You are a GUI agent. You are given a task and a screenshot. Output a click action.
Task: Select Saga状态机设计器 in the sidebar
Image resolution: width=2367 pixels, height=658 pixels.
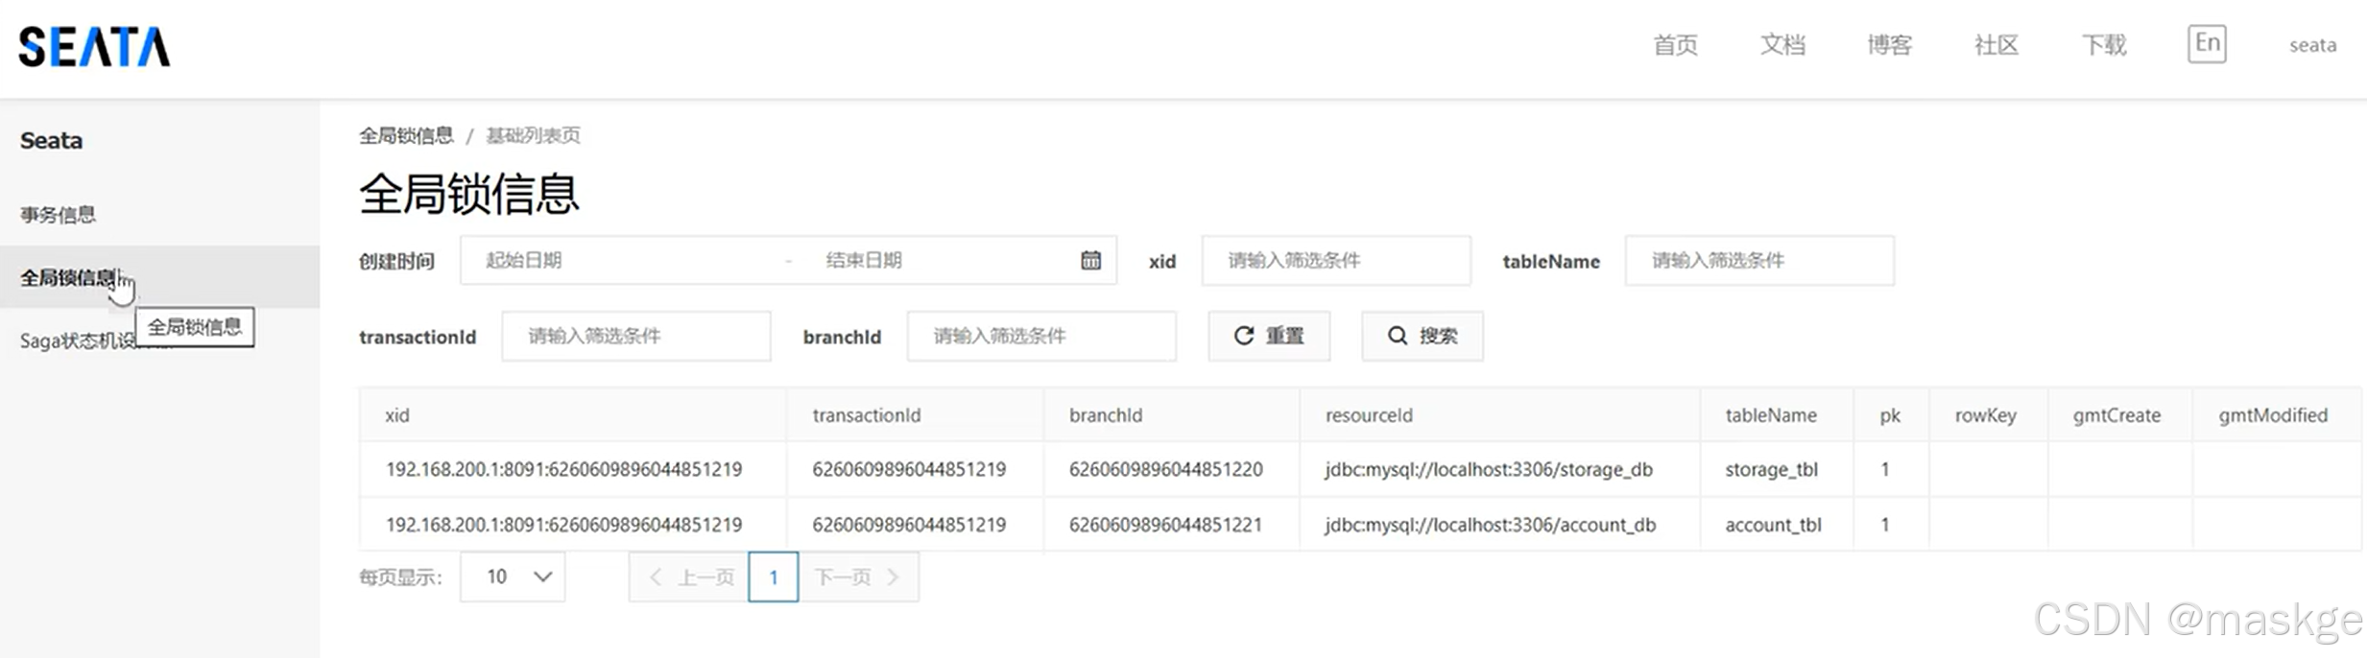point(77,341)
